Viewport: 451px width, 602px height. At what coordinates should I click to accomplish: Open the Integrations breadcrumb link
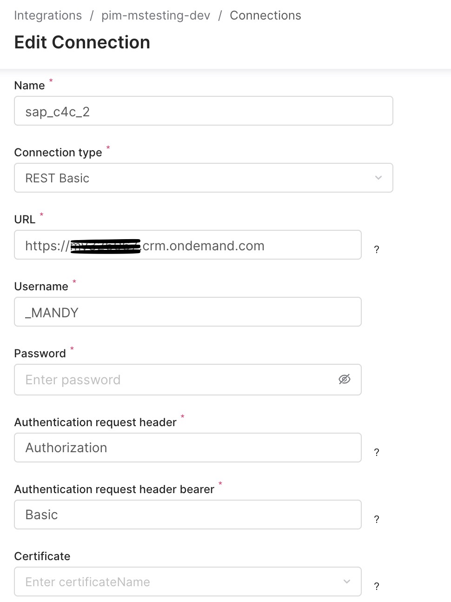(x=48, y=15)
